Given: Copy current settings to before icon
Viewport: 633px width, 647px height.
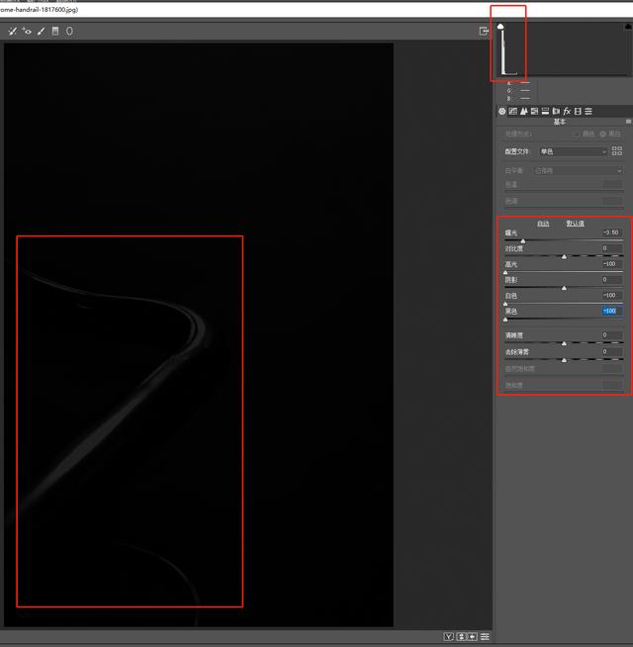Looking at the screenshot, I should 473,637.
